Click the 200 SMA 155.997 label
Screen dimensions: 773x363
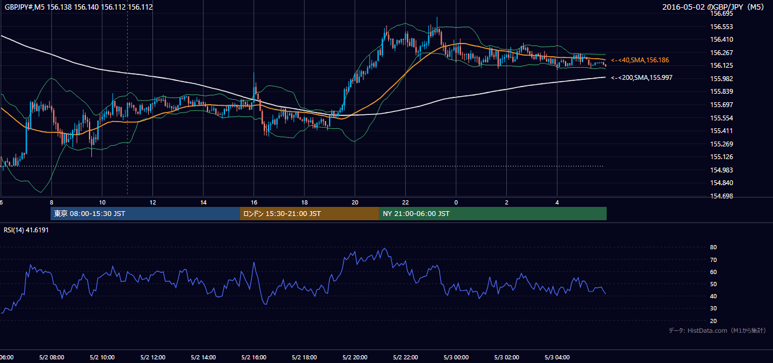[641, 78]
